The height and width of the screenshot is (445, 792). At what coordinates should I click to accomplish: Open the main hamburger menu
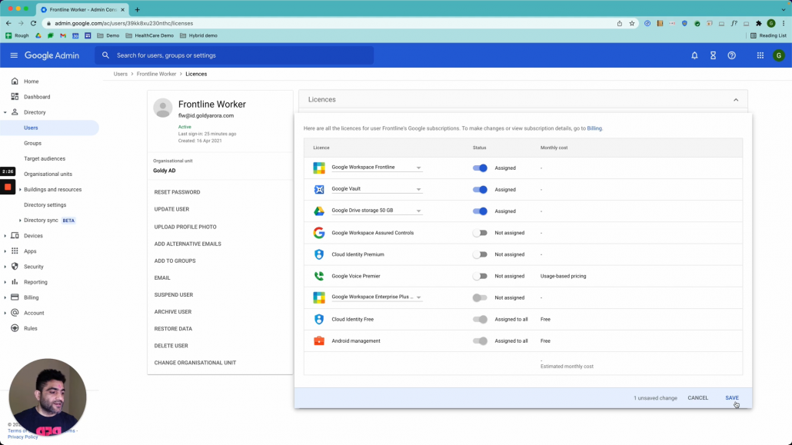14,55
